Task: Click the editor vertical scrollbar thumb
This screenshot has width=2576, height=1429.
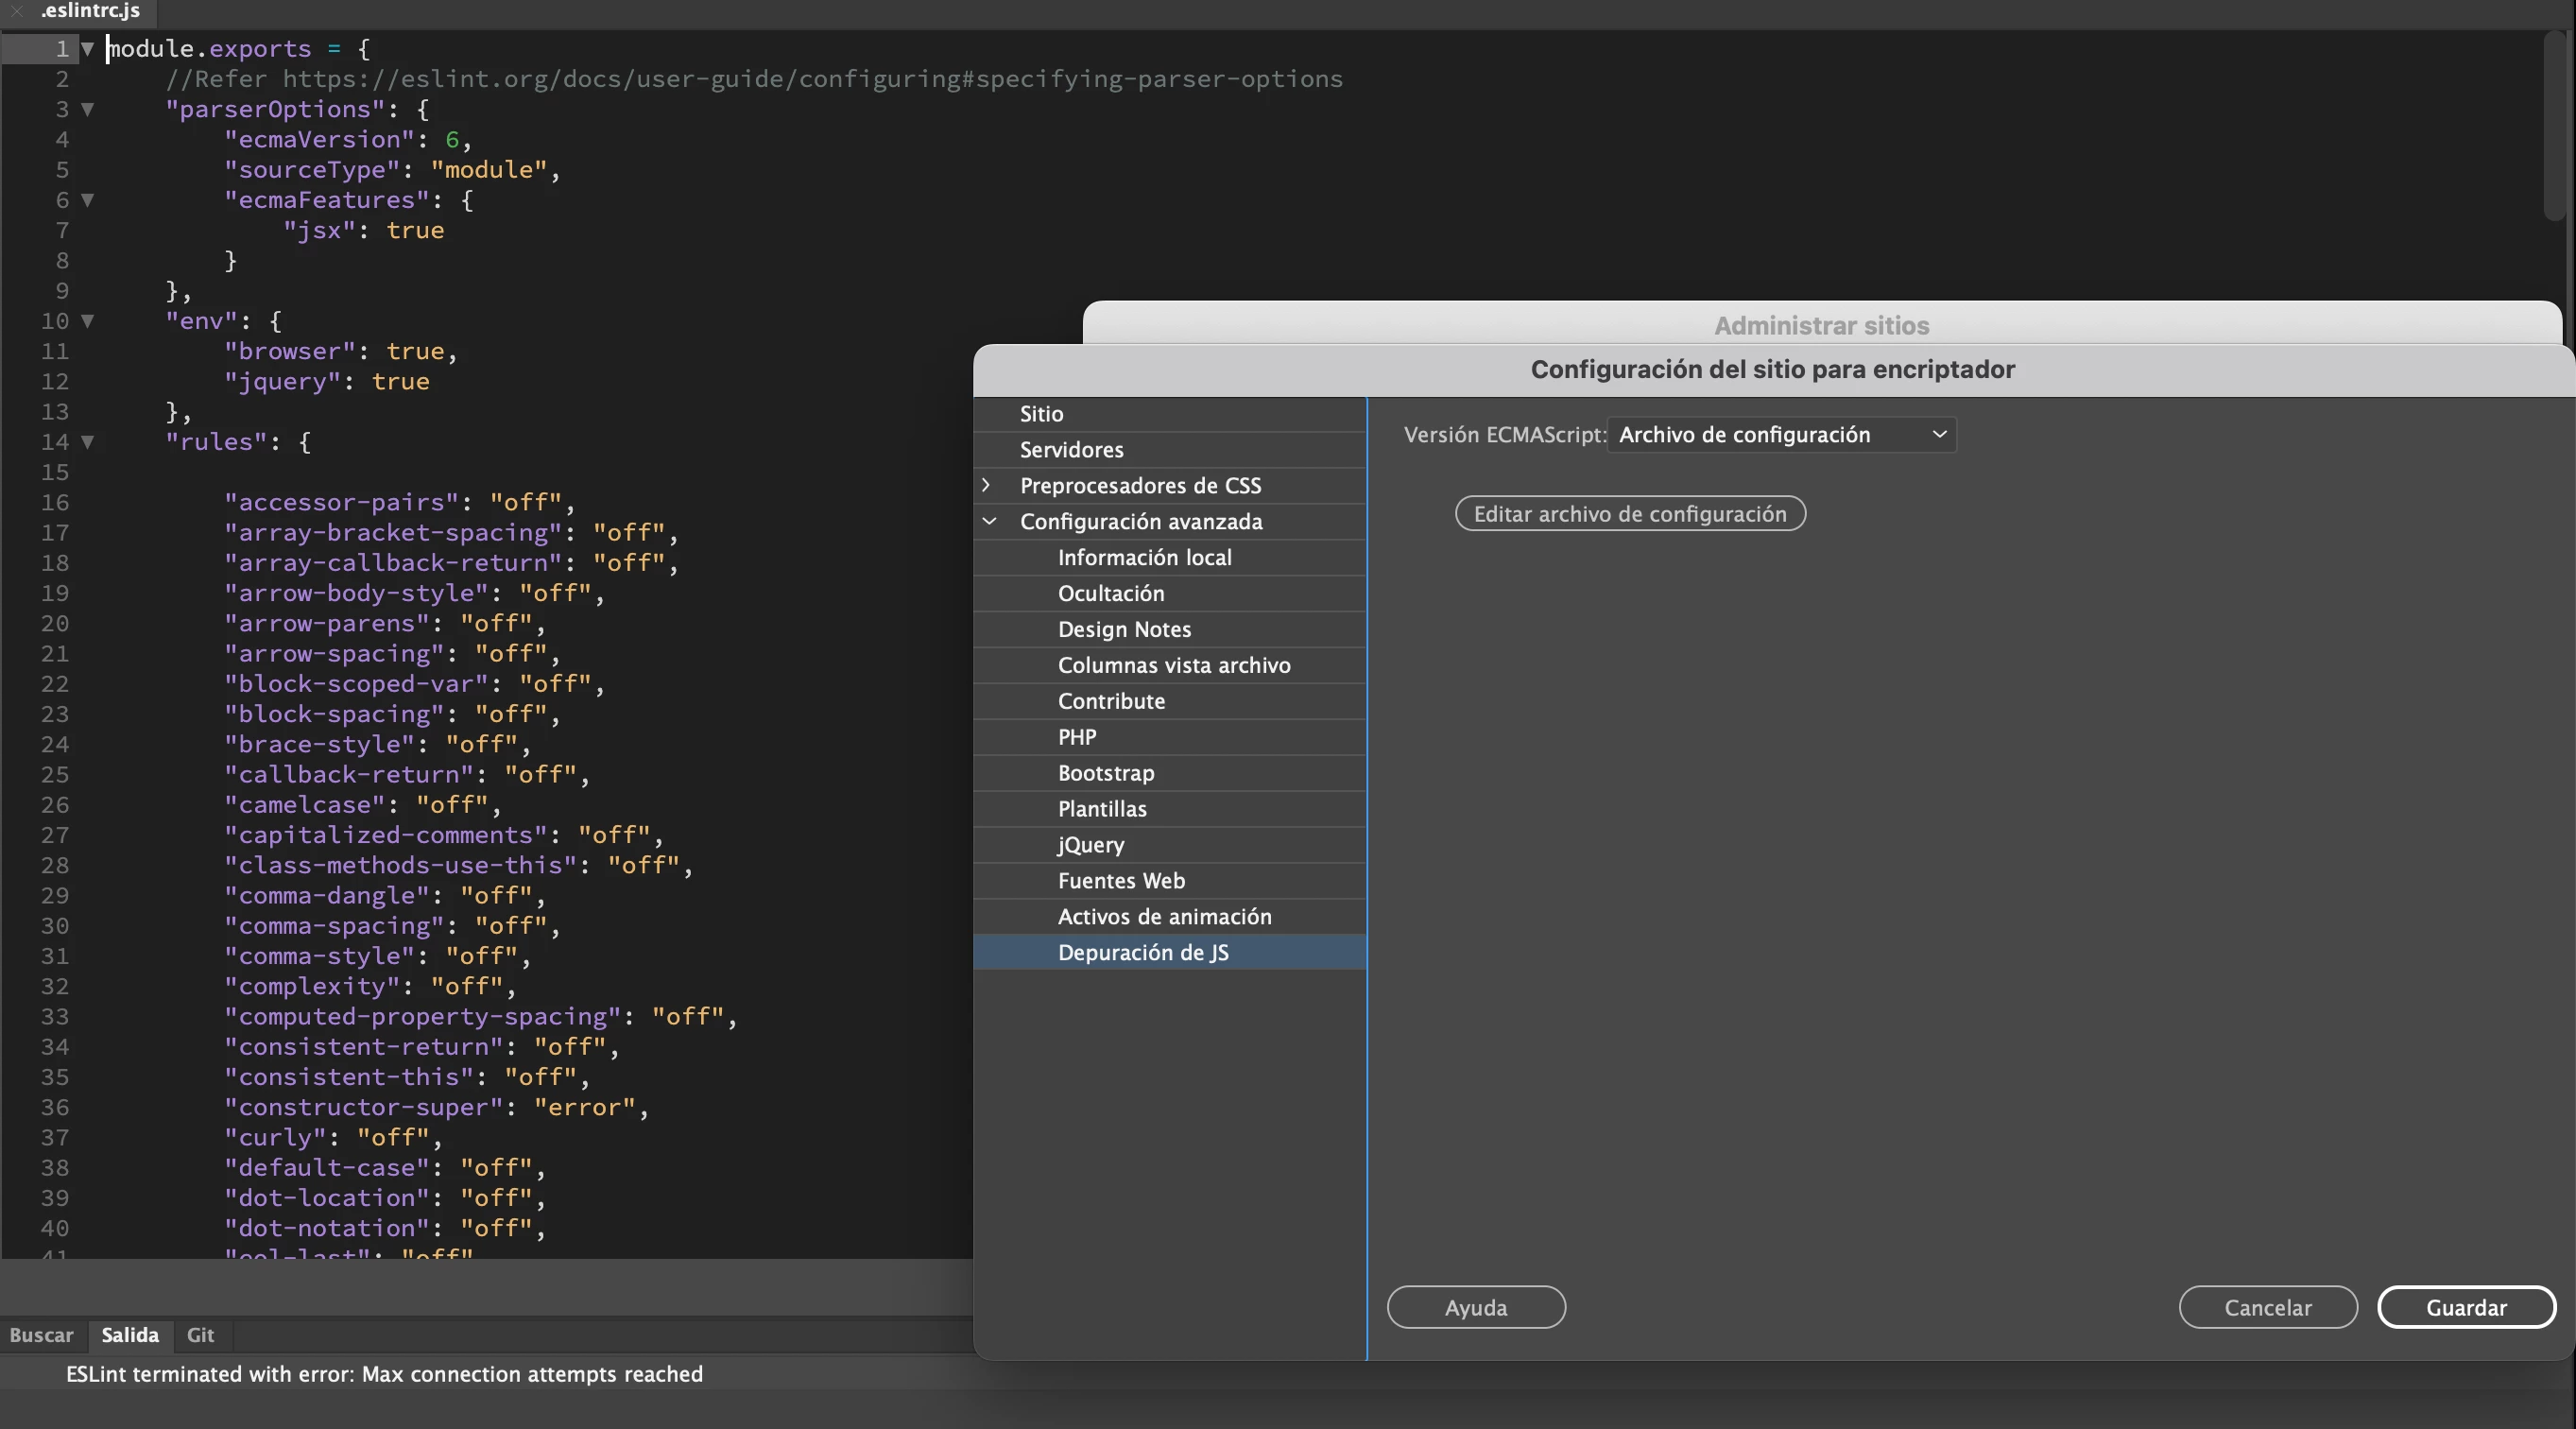Action: coord(2554,125)
